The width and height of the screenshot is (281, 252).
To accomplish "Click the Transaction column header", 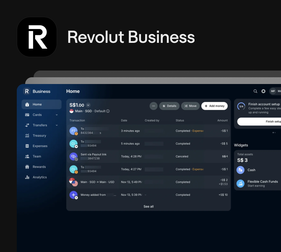I will (x=77, y=121).
